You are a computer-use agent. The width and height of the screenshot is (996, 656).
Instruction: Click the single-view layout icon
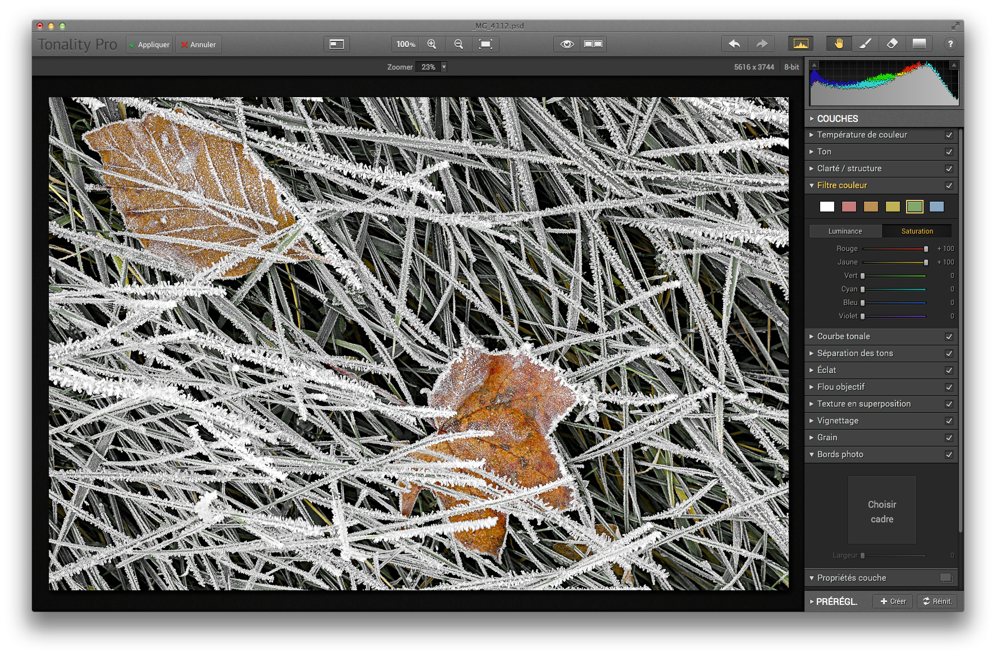coord(336,44)
